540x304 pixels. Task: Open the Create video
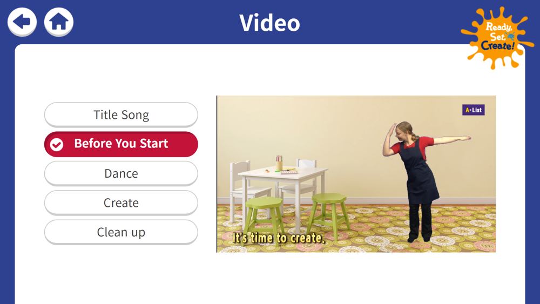pos(121,203)
